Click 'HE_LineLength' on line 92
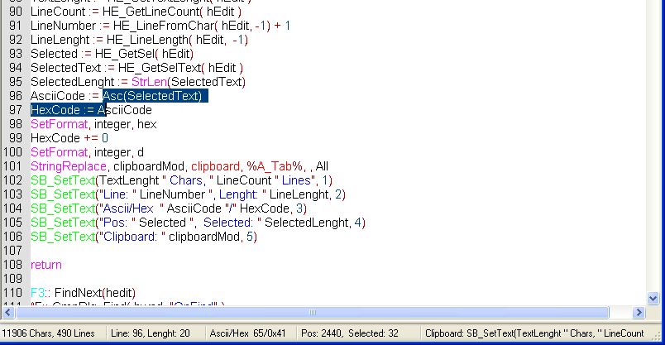Viewport: 665px width, 345px height. [147, 40]
